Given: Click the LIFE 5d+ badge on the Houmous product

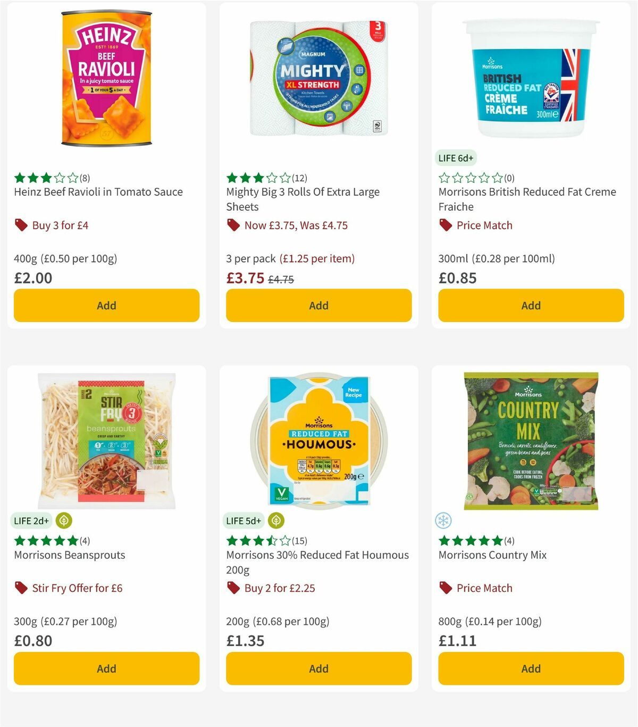Looking at the screenshot, I should (244, 521).
